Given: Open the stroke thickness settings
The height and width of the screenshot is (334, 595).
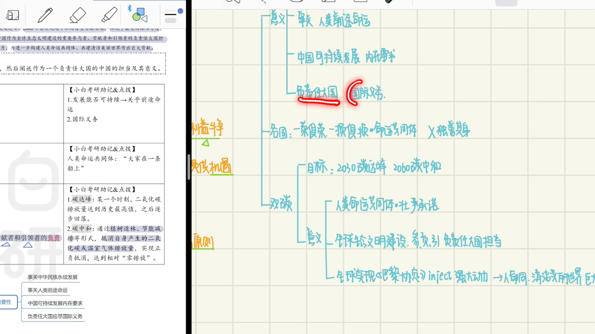Looking at the screenshot, I should point(171,17).
